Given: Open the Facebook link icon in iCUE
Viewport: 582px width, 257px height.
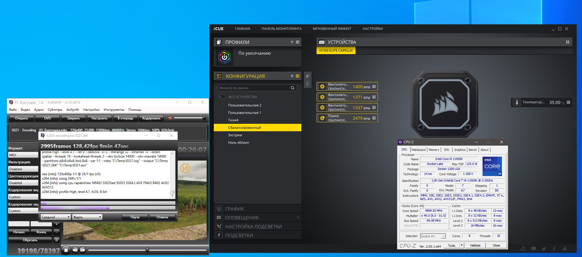Looking at the screenshot, I should [554, 249].
